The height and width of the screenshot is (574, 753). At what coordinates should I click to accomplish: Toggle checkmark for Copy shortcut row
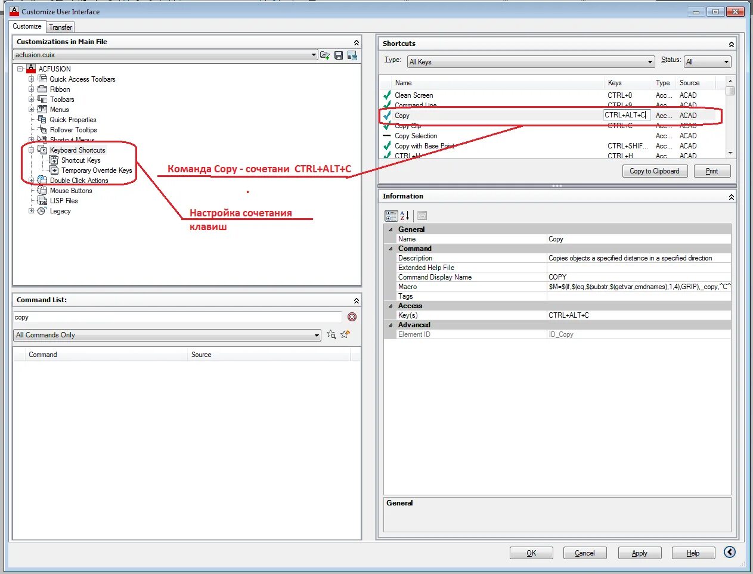[x=387, y=115]
